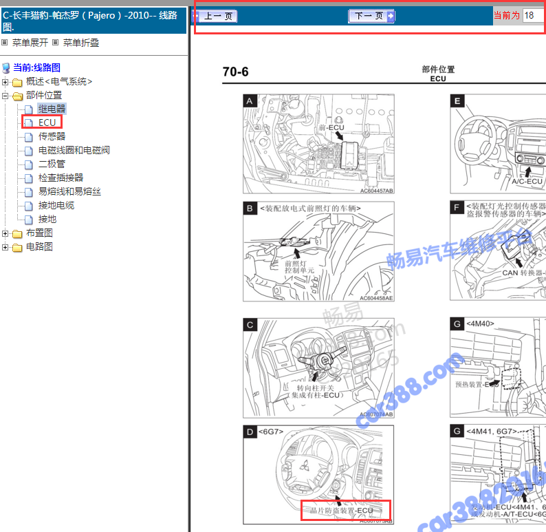Click the document icon beside 继电器
The image size is (546, 532).
[x=29, y=109]
